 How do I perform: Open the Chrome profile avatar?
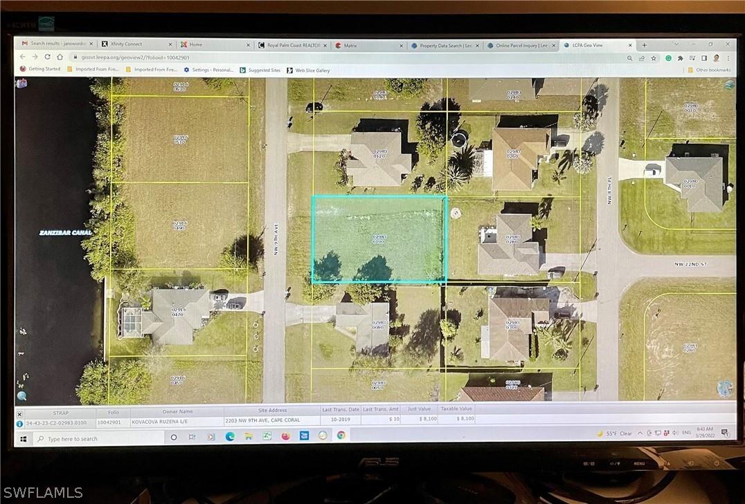(715, 58)
